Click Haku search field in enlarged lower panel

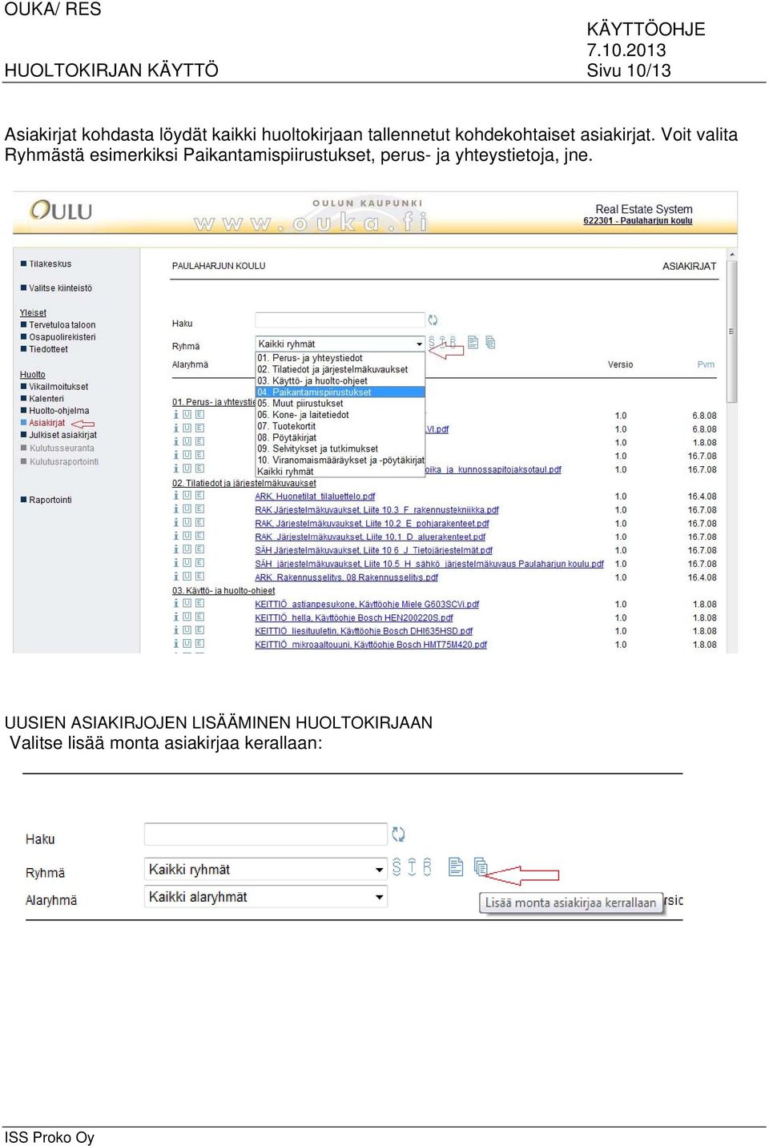click(x=266, y=834)
